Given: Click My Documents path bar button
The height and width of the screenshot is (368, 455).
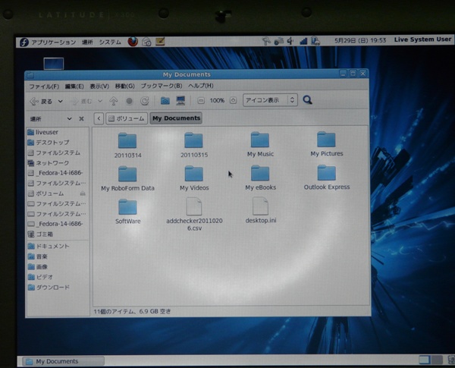Looking at the screenshot, I should 176,118.
